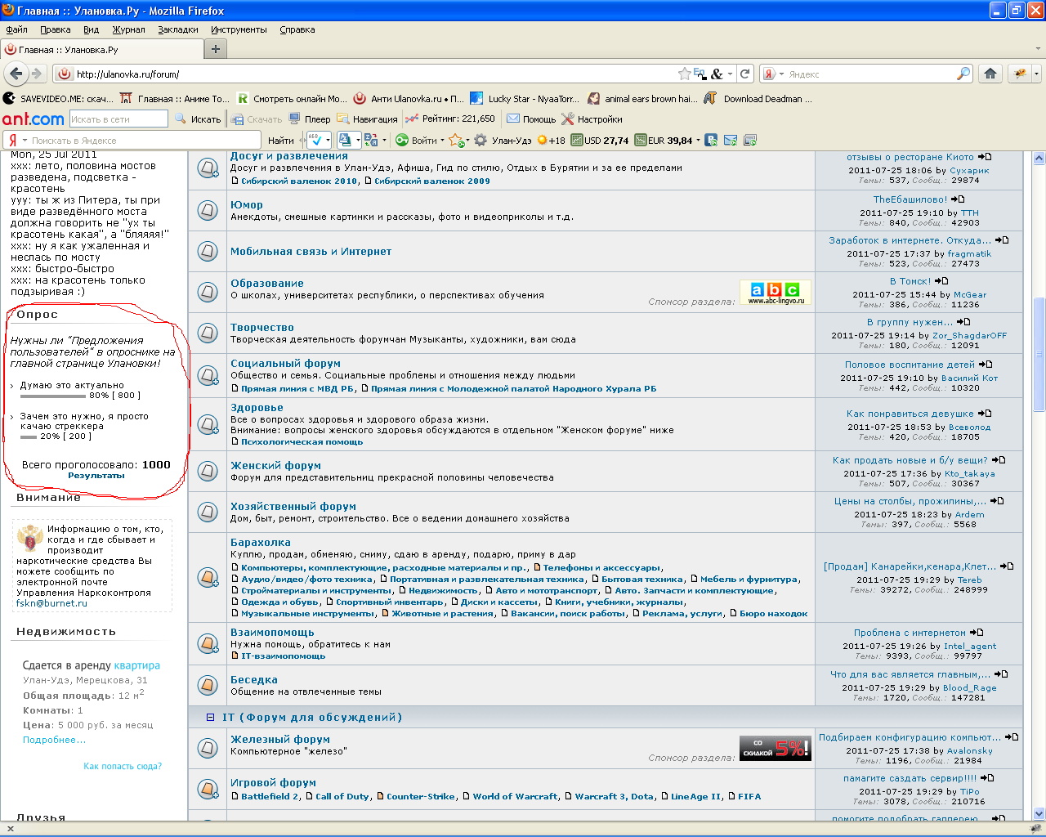
Task: Open the new tab plus button
Action: click(216, 49)
